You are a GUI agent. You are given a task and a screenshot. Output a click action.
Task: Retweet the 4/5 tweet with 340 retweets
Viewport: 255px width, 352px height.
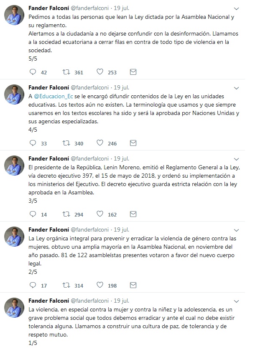(66, 143)
